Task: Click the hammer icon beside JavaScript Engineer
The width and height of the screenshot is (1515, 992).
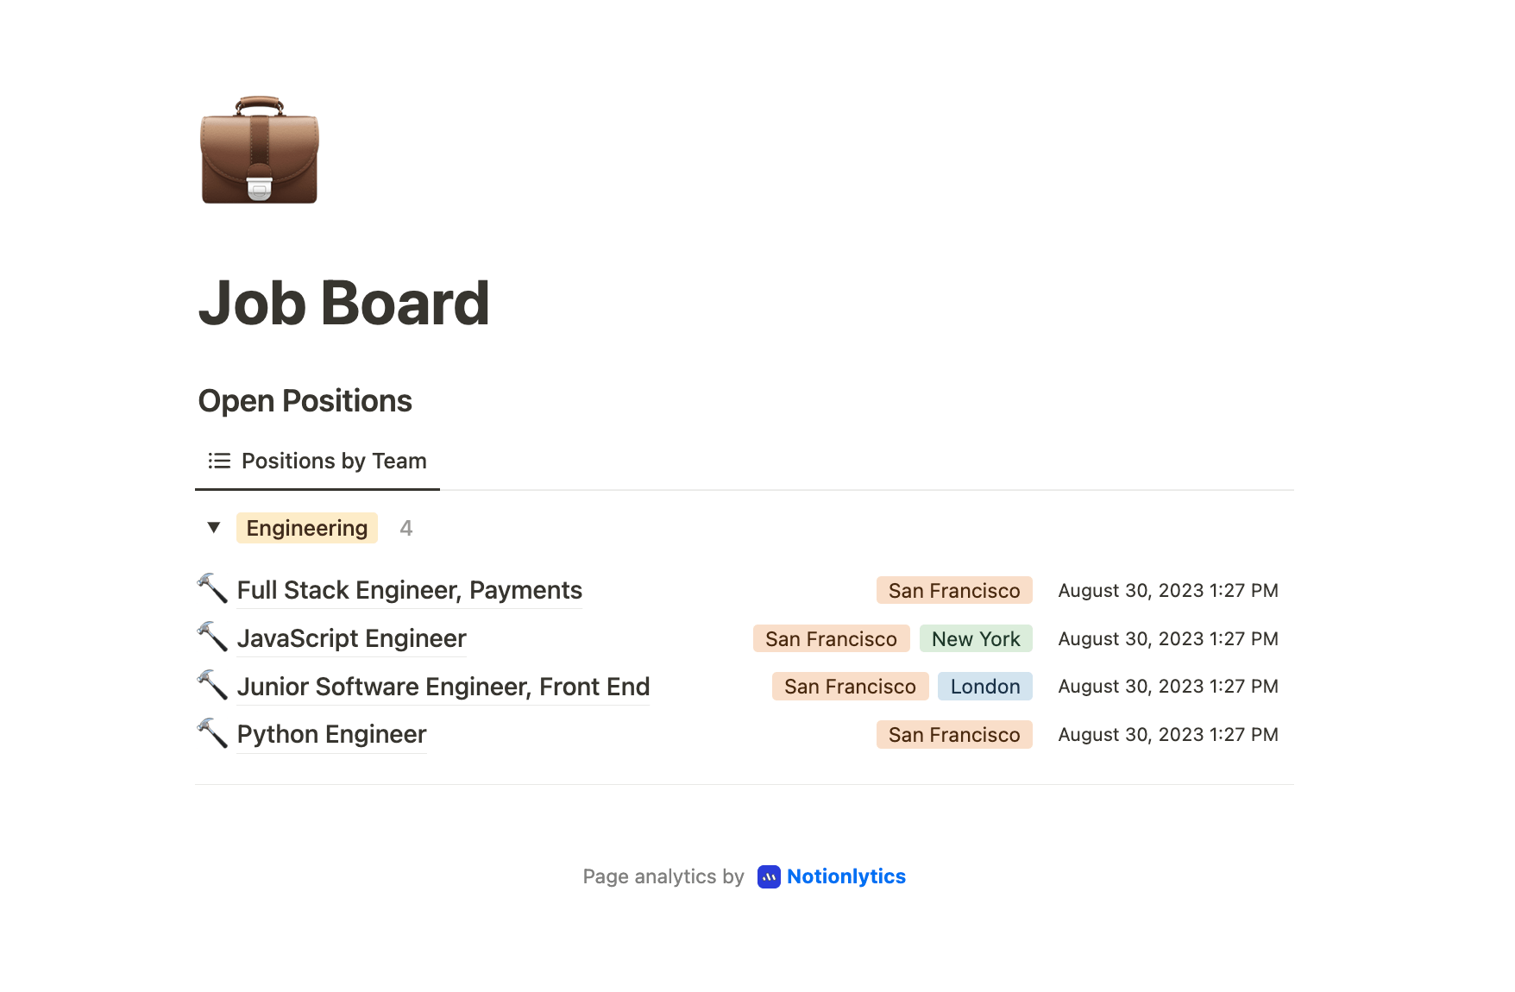Action: click(212, 637)
